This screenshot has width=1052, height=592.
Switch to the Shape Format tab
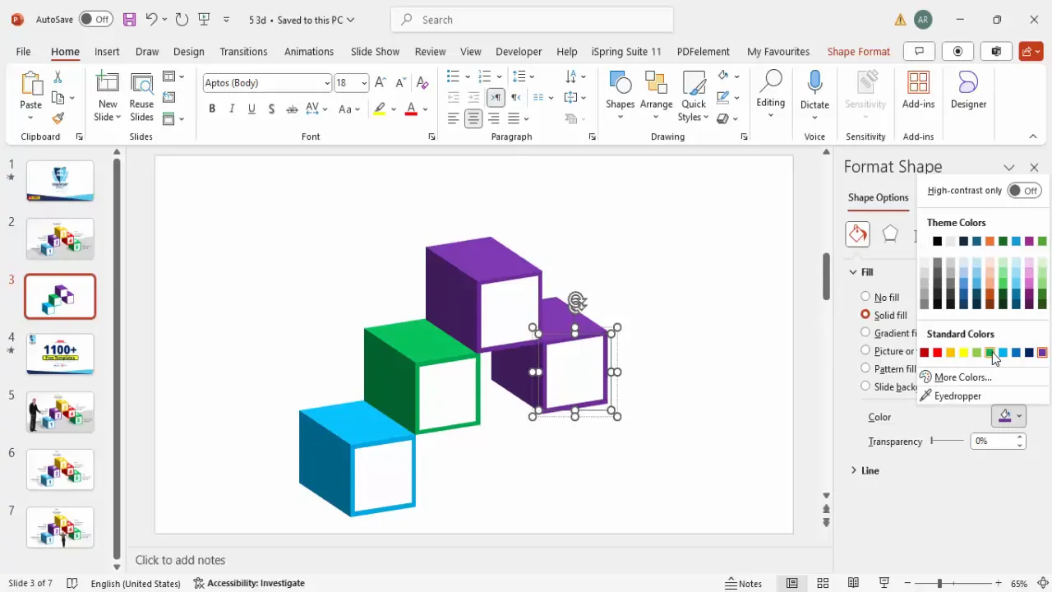858,51
